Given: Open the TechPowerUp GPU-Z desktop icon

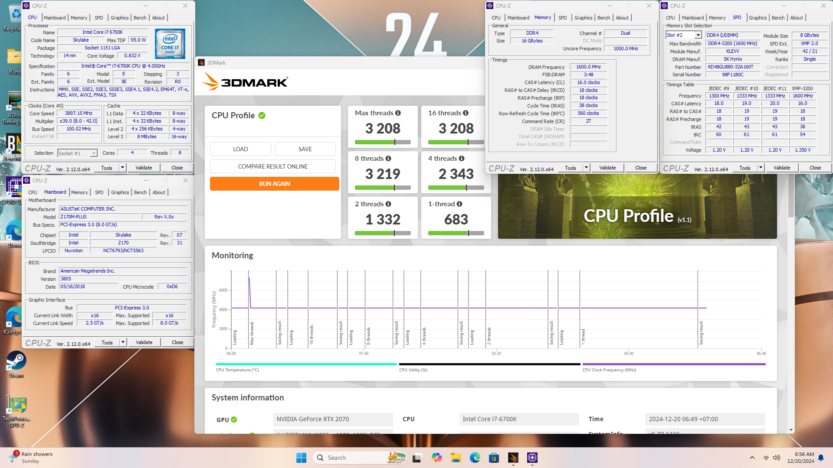Looking at the screenshot, I should [16, 412].
